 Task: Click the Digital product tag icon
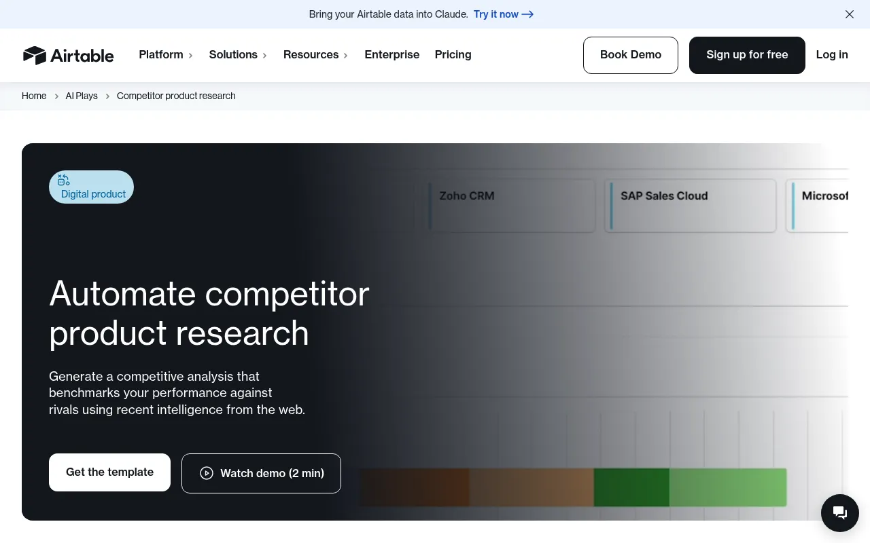pyautogui.click(x=64, y=180)
